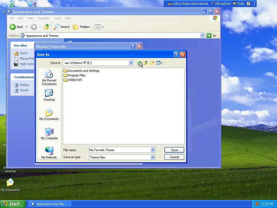Select Program Files folder
The height and width of the screenshot is (208, 277).
[x=74, y=75]
